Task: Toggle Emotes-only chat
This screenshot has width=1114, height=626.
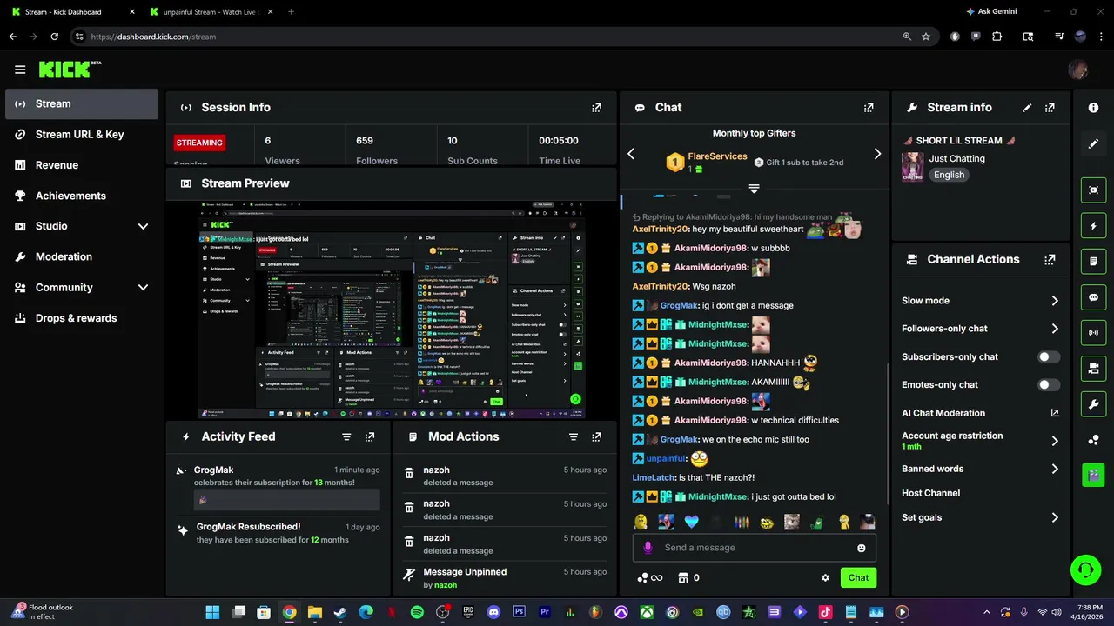Action: click(x=1049, y=384)
